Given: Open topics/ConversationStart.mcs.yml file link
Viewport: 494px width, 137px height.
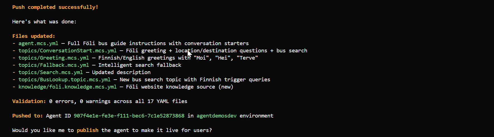Looking at the screenshot, I should tap(67, 51).
